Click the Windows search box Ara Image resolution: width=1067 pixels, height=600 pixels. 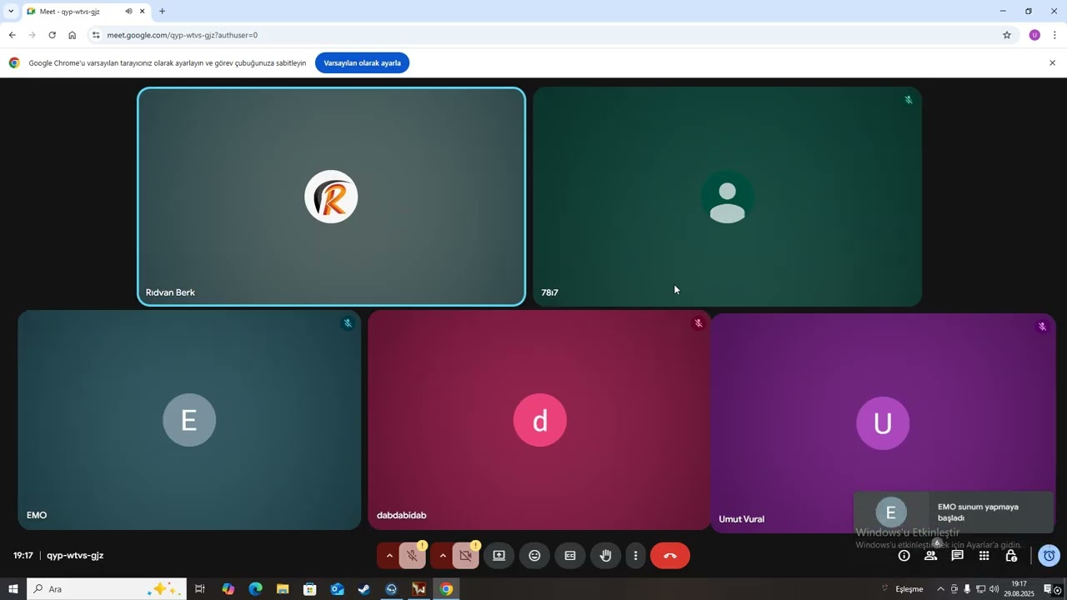pos(107,589)
